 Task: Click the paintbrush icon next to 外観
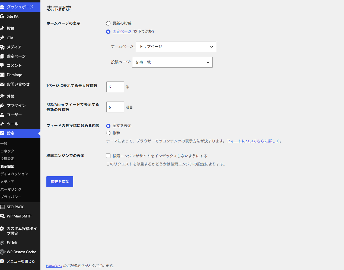2,96
